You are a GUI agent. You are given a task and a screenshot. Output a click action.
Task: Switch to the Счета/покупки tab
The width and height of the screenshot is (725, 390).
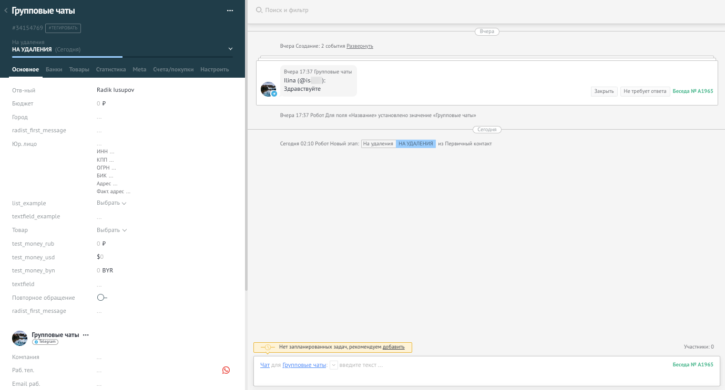point(173,69)
